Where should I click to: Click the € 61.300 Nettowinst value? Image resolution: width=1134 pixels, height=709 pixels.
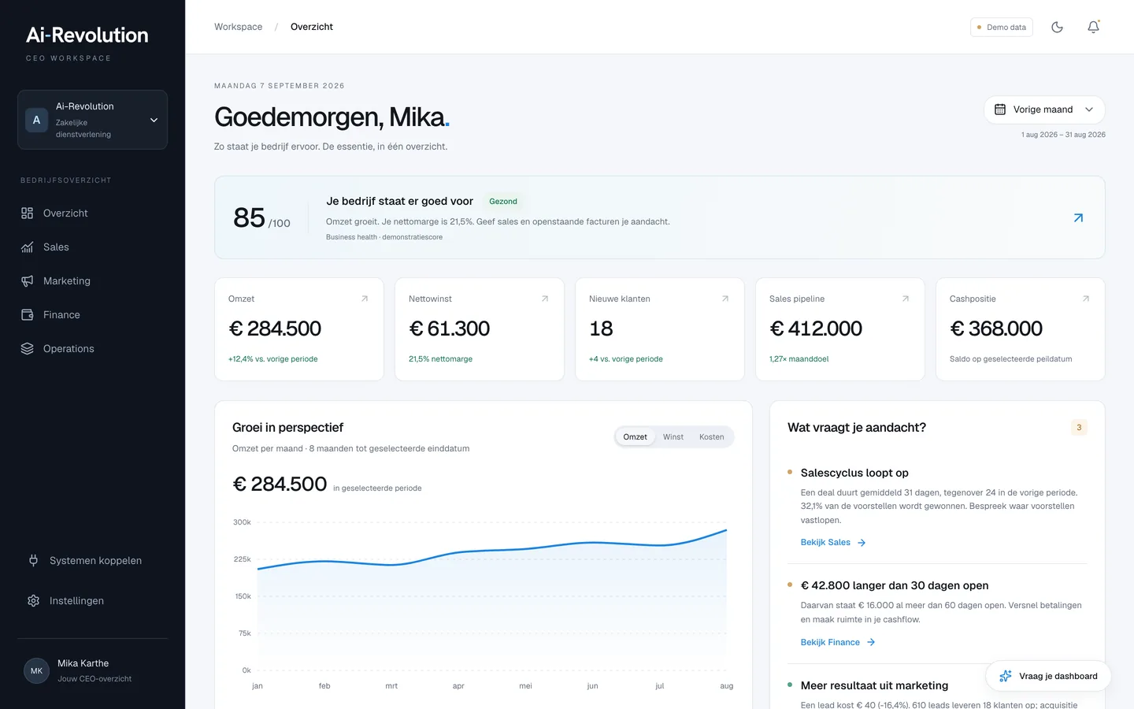click(x=450, y=329)
